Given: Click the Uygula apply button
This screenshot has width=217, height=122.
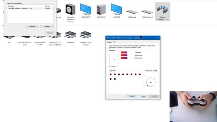Looking at the screenshot, I should [154, 97].
